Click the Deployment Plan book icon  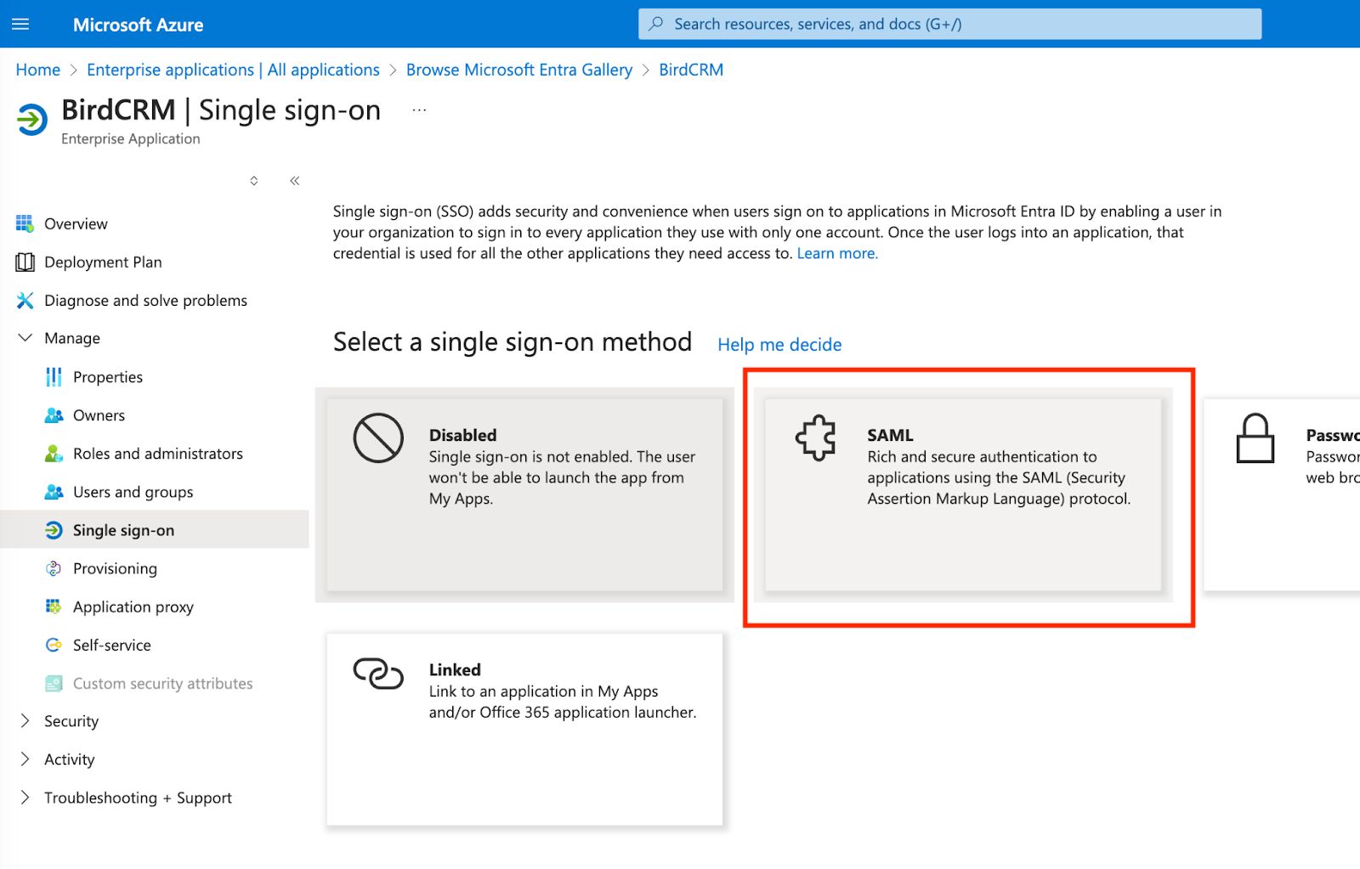25,262
